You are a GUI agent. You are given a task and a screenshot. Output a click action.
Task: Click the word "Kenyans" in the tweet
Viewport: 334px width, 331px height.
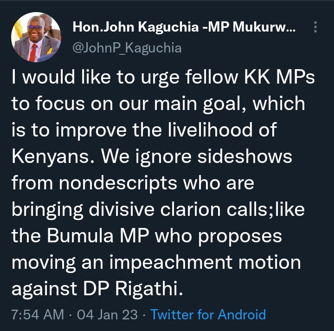pyautogui.click(x=50, y=157)
